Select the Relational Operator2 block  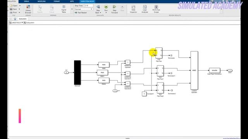pyautogui.click(x=128, y=83)
